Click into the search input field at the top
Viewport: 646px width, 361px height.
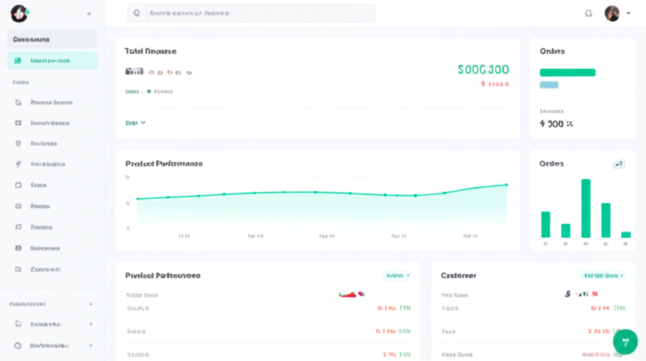coord(259,13)
